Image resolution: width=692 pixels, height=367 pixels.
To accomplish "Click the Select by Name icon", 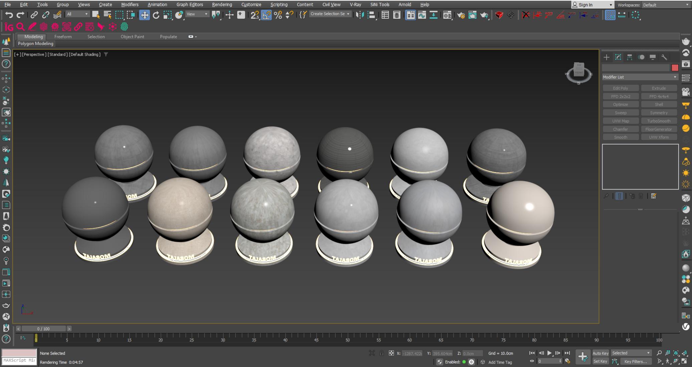I will [108, 15].
